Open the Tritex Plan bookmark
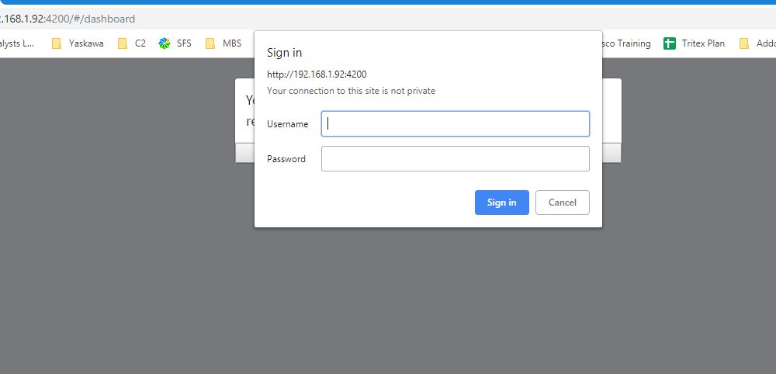The image size is (776, 374). tap(695, 43)
